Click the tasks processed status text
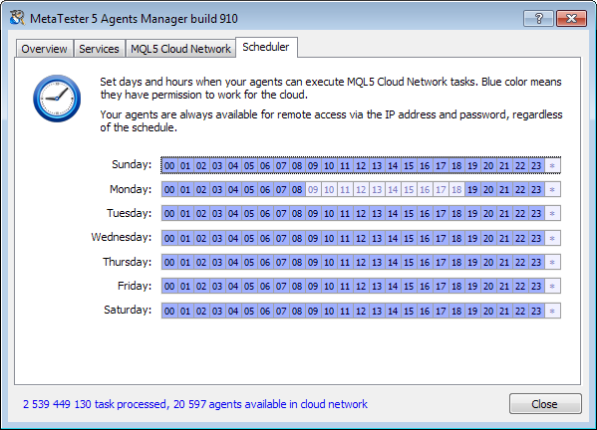Image resolution: width=597 pixels, height=430 pixels. coord(195,404)
